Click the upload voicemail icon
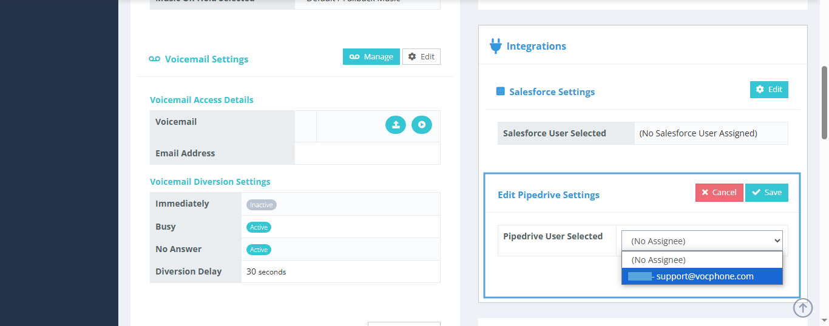 396,125
